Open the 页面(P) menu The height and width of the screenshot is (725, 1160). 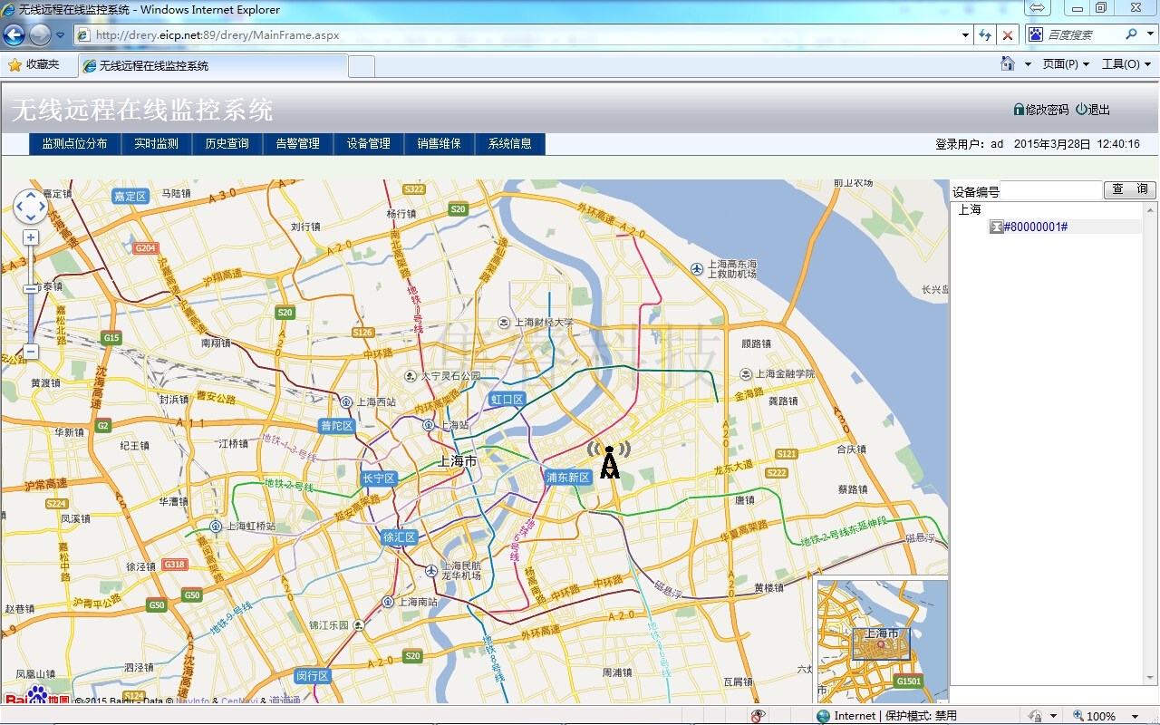click(1066, 64)
